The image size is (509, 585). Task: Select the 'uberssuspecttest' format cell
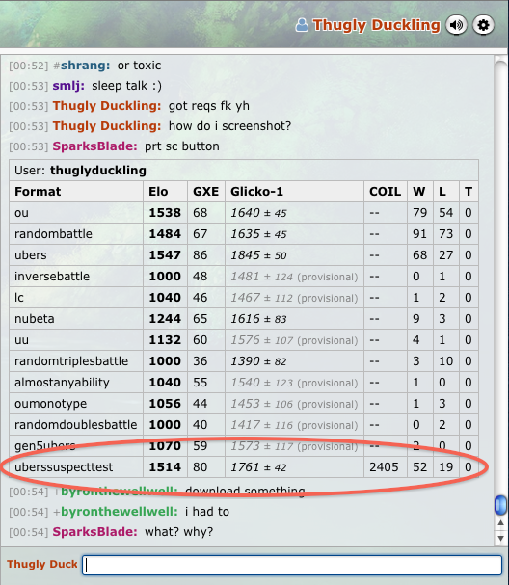76,467
